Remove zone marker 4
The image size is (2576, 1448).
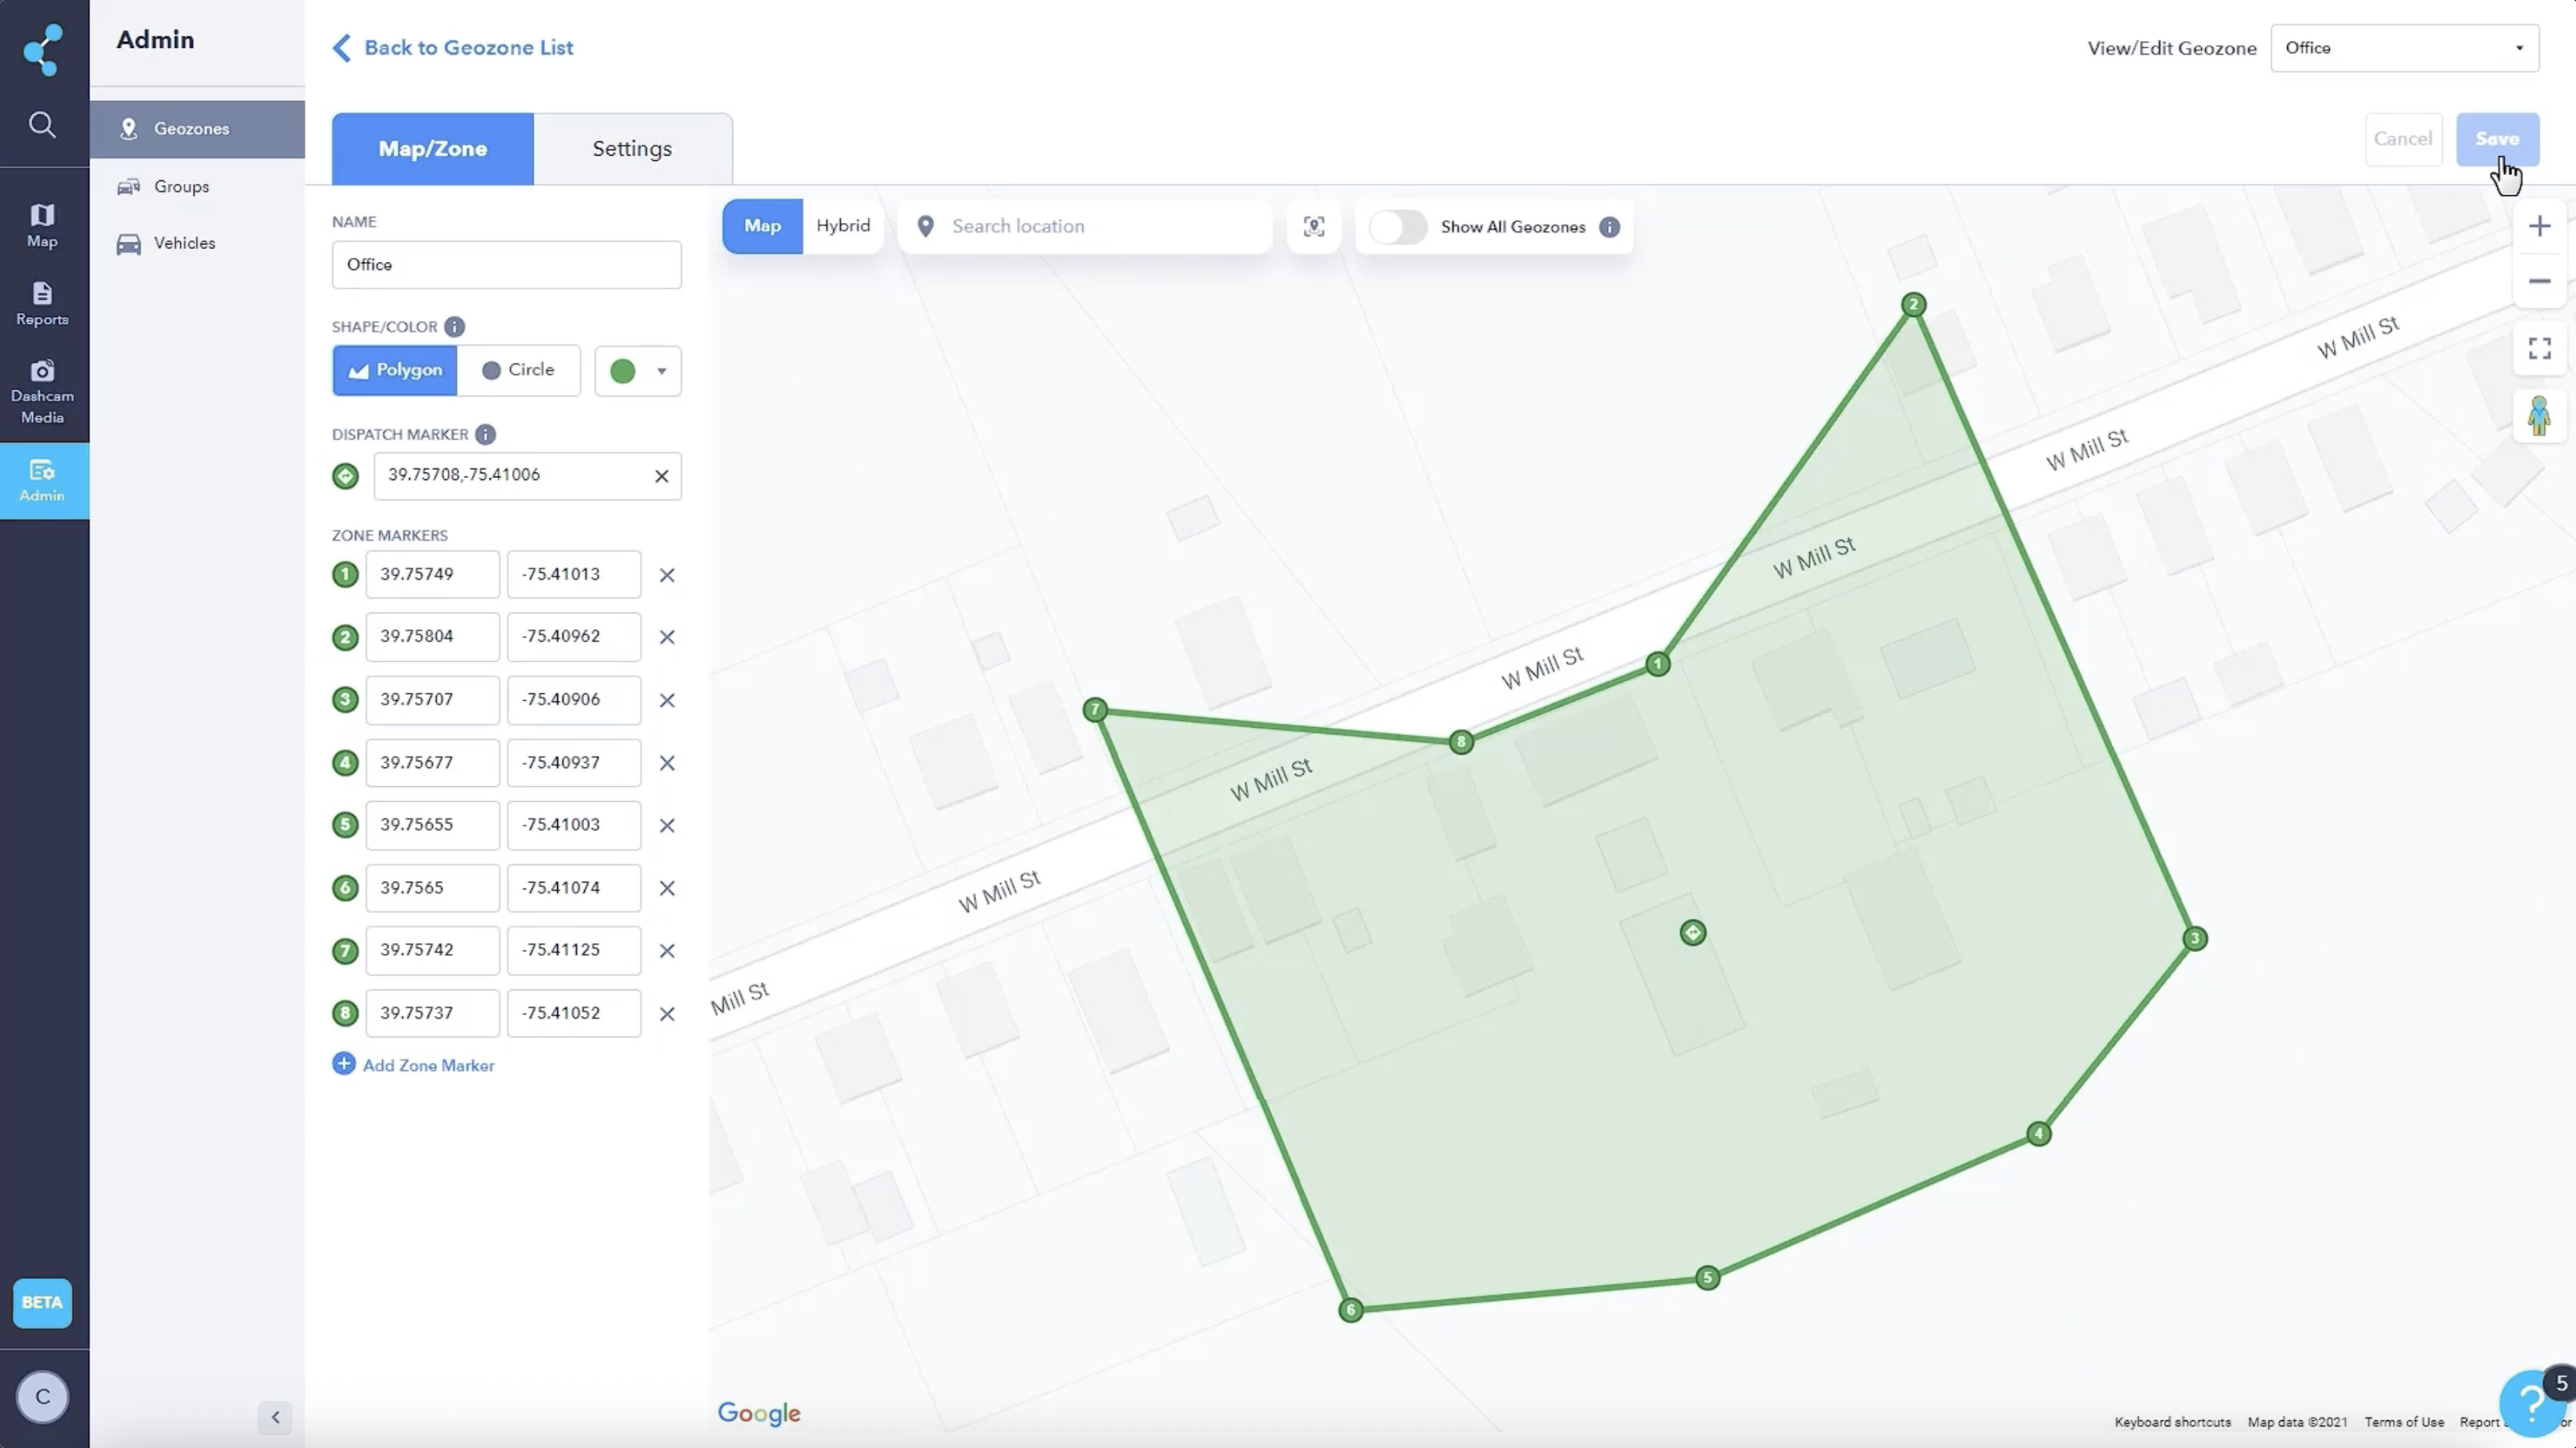(667, 763)
